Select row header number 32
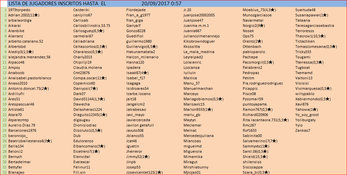347x175 pixels. (x=5, y=172)
